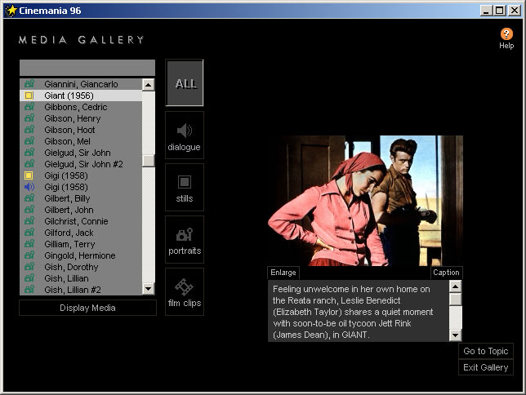The height and width of the screenshot is (395, 526).
Task: Filter media by dialogue
Action: click(x=185, y=135)
